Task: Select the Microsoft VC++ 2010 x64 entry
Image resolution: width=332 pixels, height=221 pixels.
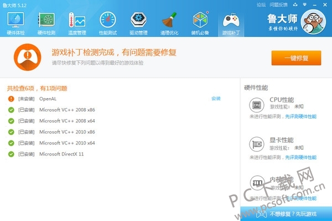Action: (x=67, y=143)
